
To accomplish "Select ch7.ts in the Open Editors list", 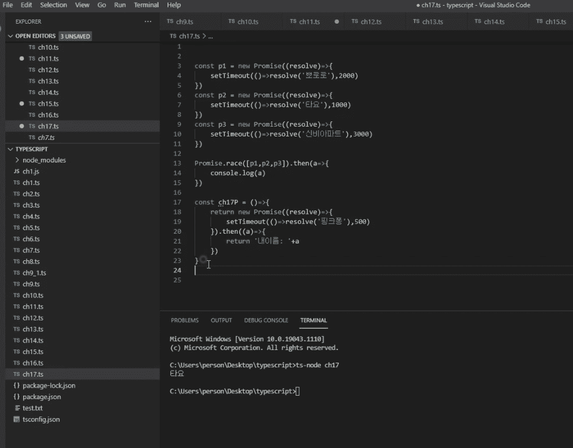I will pos(46,138).
